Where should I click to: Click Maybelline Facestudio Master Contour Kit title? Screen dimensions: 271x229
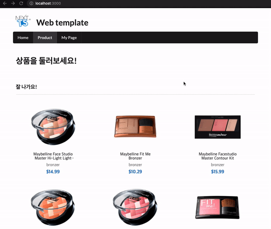click(x=218, y=156)
